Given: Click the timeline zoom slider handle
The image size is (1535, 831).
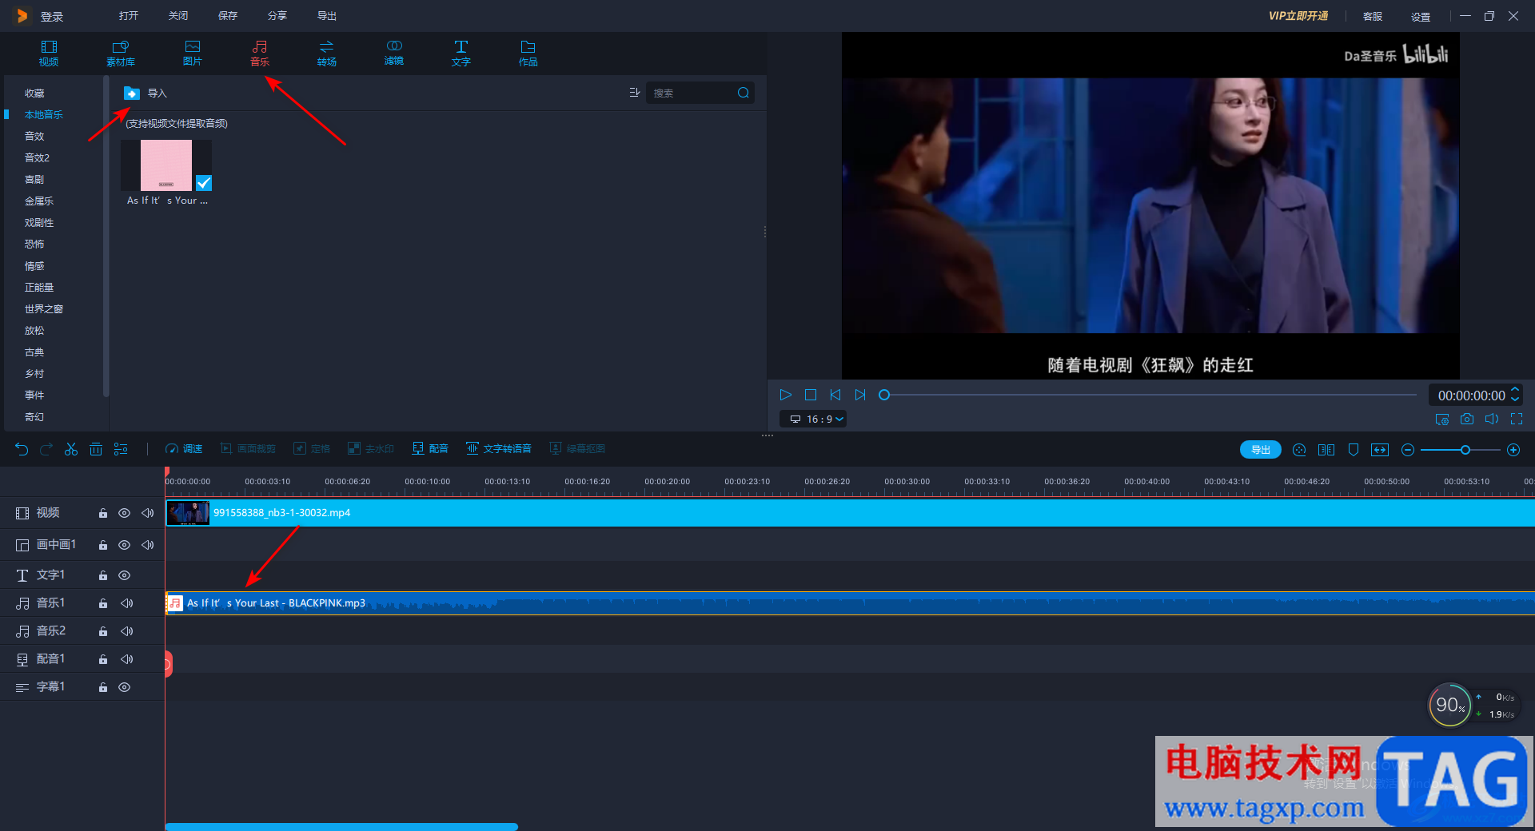Looking at the screenshot, I should (x=1465, y=450).
